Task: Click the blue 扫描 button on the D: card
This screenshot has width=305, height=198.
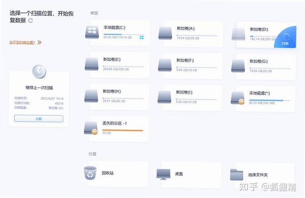Action: 285,37
